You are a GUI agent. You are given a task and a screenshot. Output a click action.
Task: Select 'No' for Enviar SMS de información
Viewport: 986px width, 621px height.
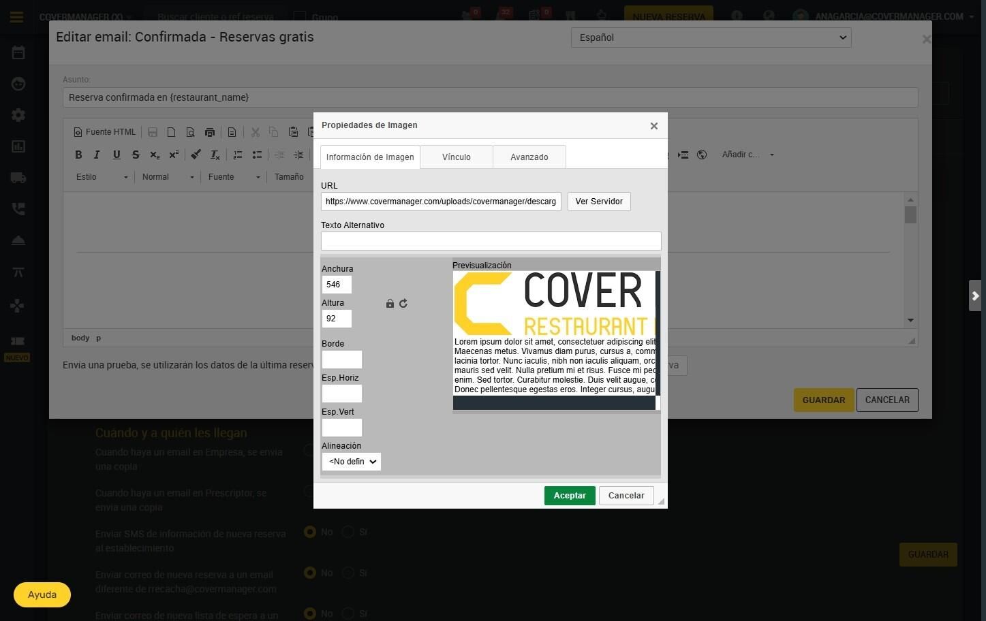pos(310,532)
